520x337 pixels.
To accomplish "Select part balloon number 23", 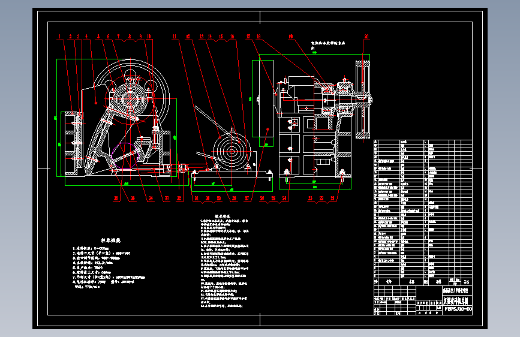I will (310, 198).
